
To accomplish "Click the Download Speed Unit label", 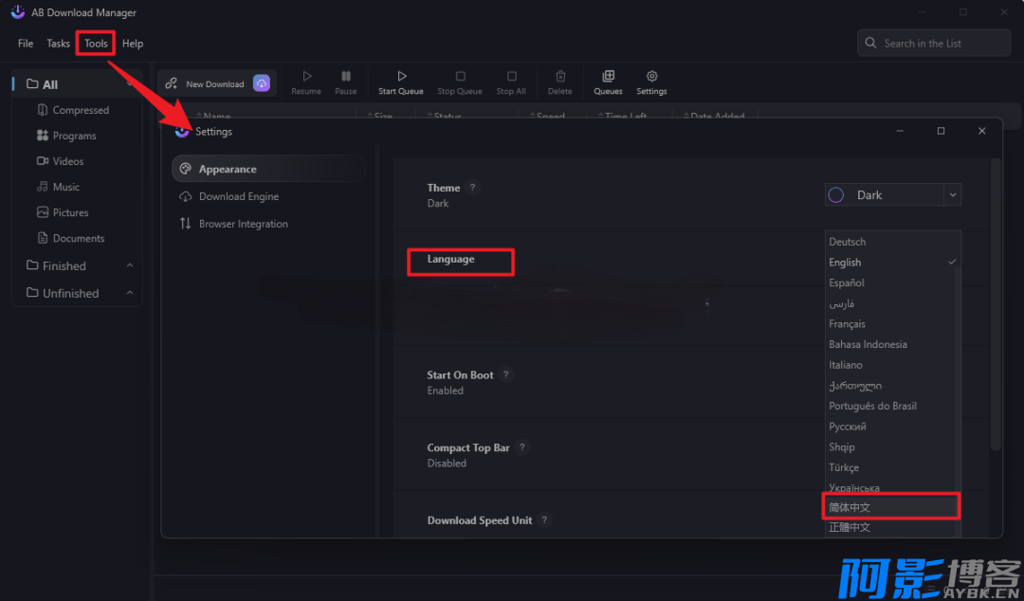I will pos(480,520).
